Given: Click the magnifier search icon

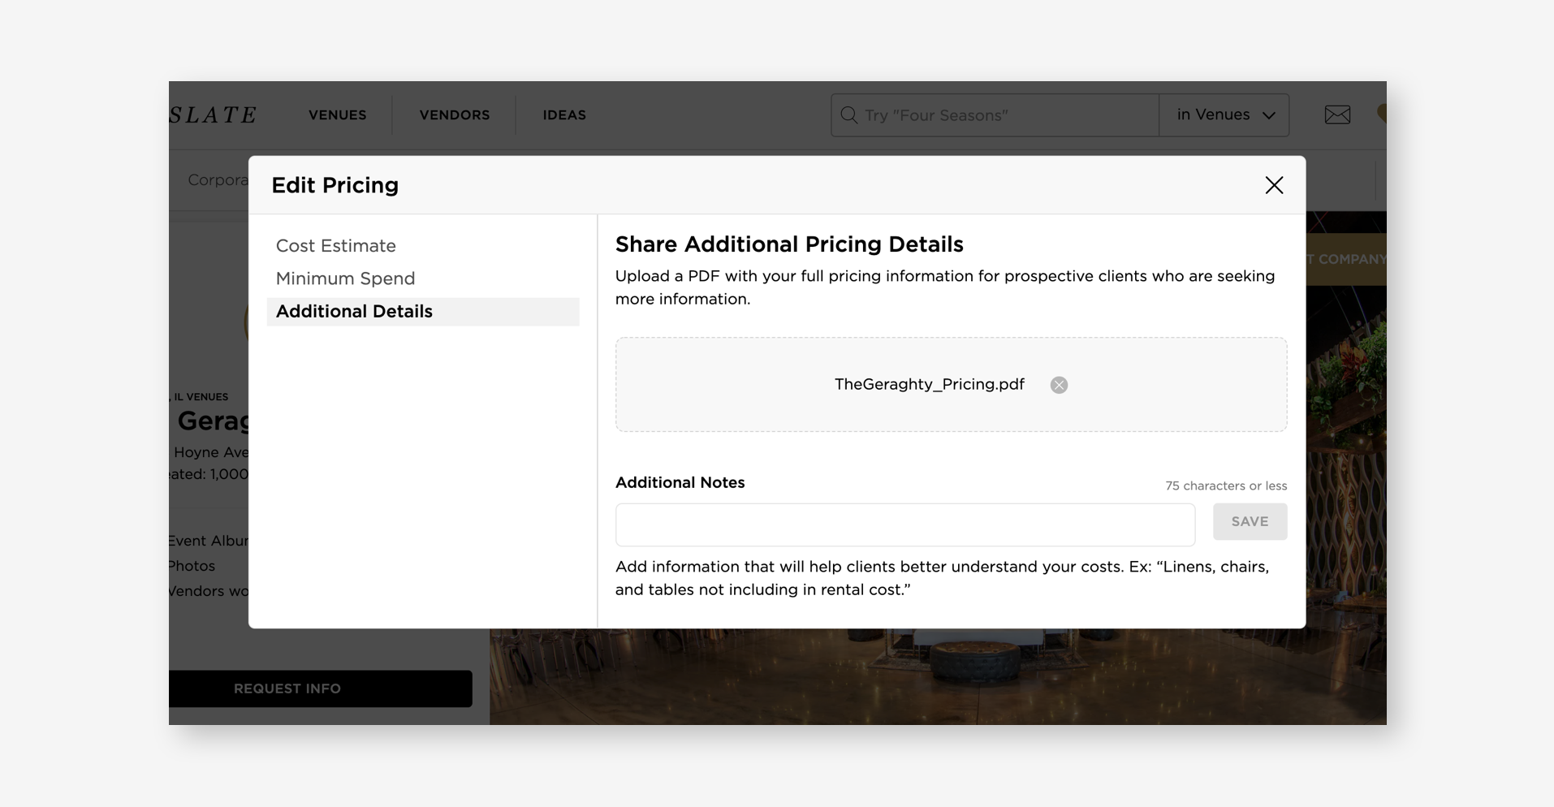Looking at the screenshot, I should click(848, 115).
